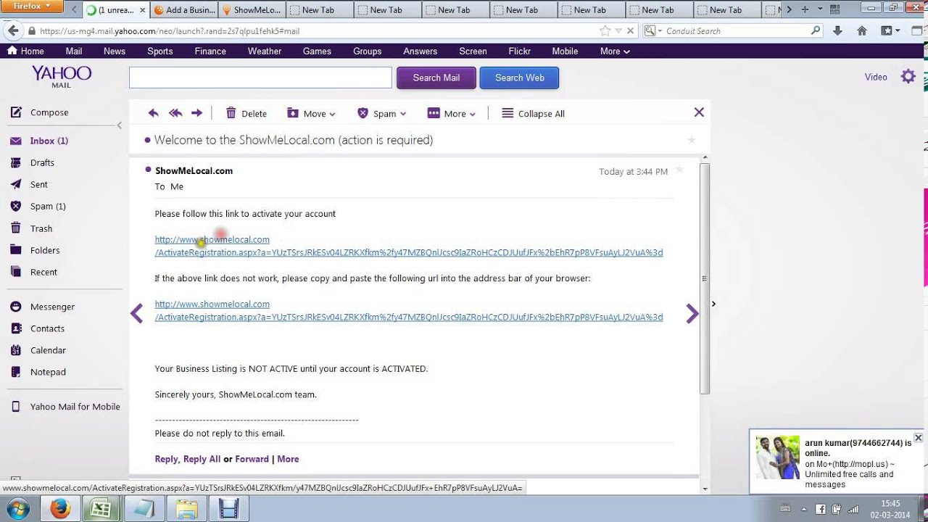This screenshot has width=928, height=522.
Task: Open Weather in Yahoo navigation bar
Action: point(265,51)
